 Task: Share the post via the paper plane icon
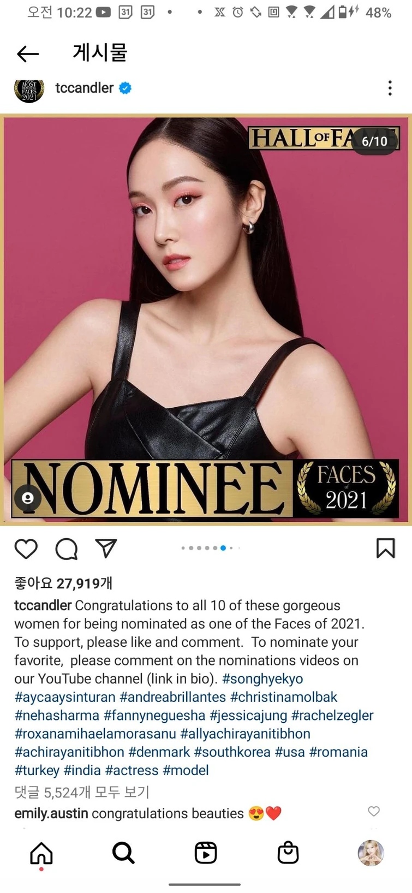[x=106, y=548]
